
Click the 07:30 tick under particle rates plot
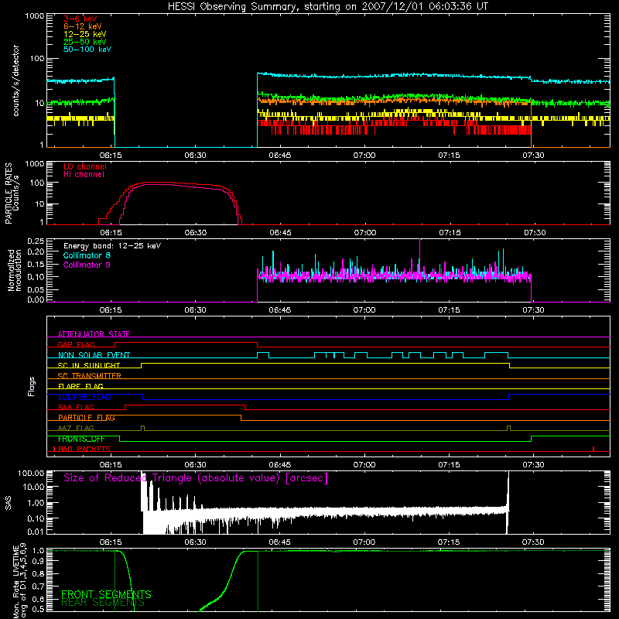[x=535, y=233]
